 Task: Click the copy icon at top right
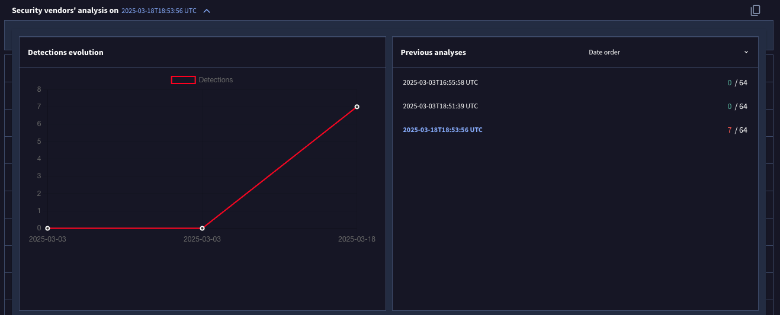pyautogui.click(x=755, y=10)
